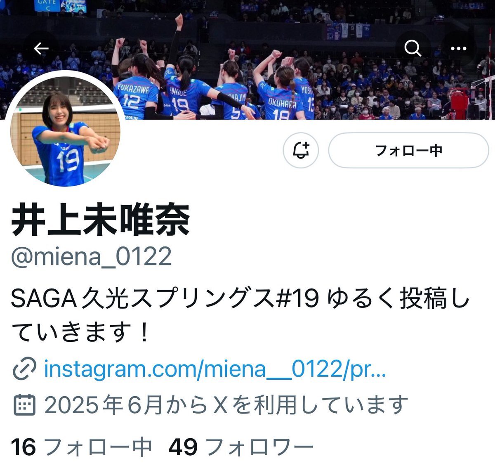
Task: Click the フォロー中 following button
Action: coord(408,150)
